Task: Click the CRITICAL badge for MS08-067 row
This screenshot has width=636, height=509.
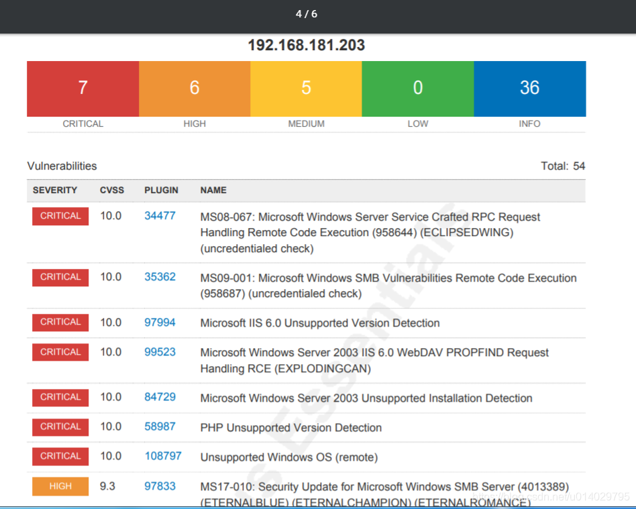Action: point(60,216)
